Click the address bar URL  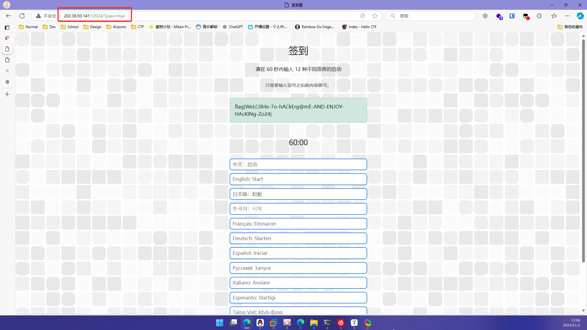94,16
